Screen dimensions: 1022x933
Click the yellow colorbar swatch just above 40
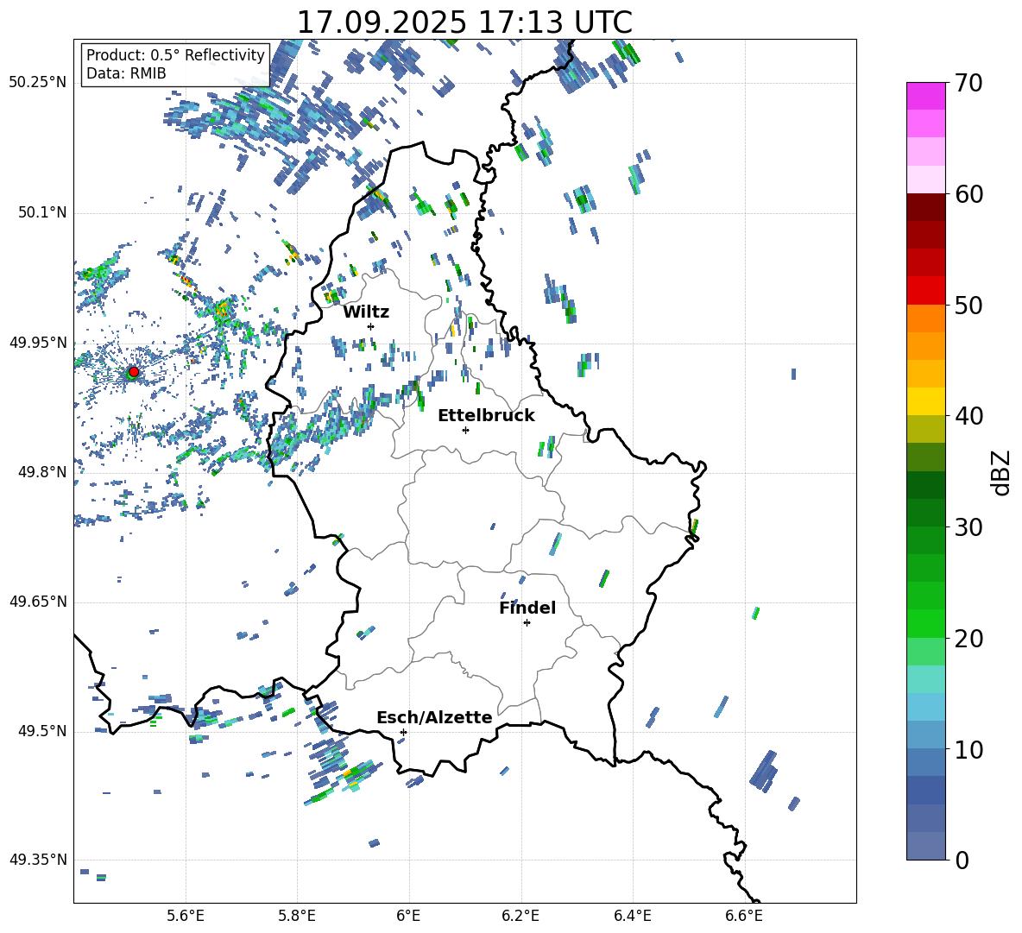tap(926, 401)
